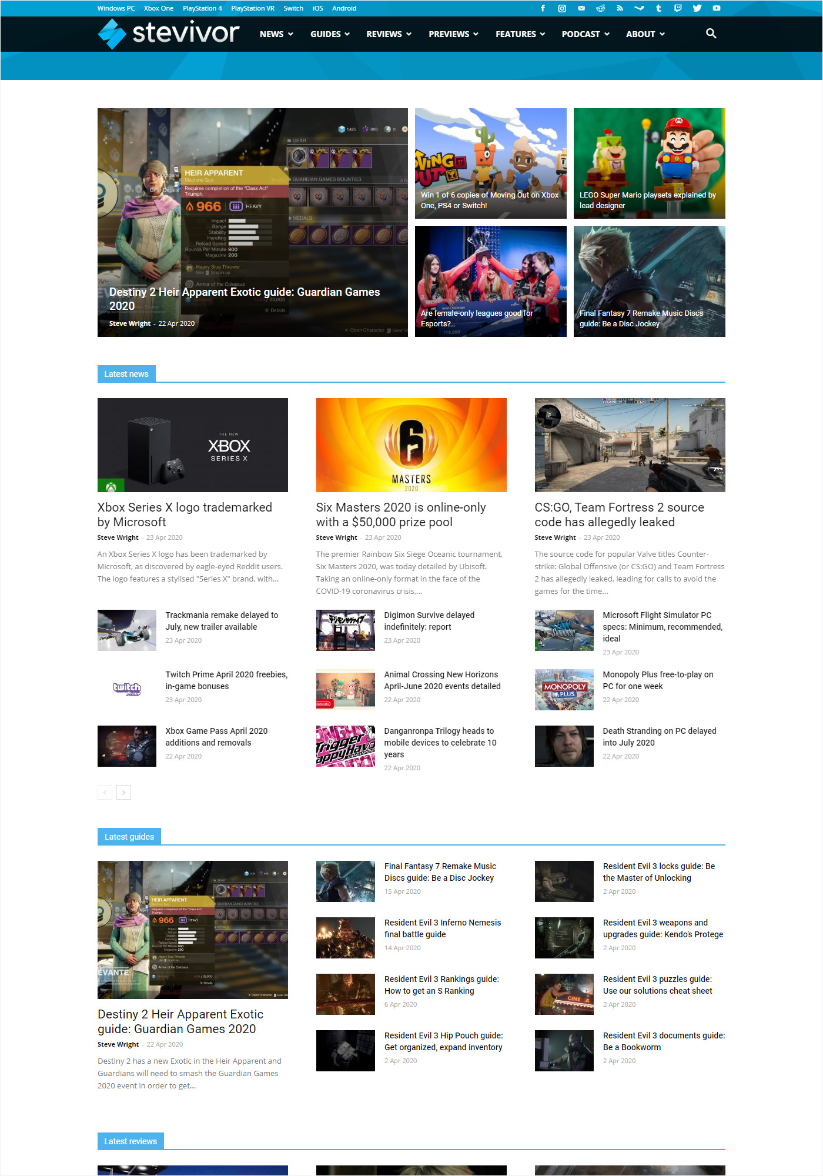Select Android in top bar

344,8
